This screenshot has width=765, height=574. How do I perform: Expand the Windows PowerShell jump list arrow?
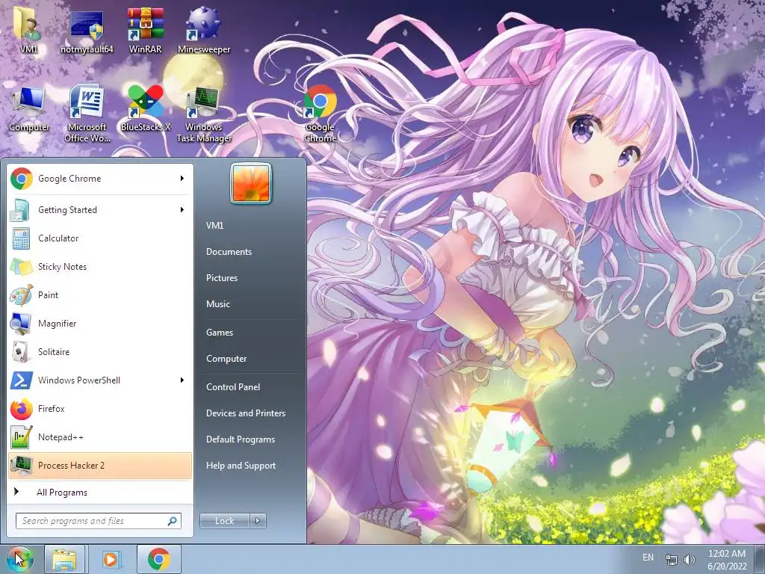[182, 380]
